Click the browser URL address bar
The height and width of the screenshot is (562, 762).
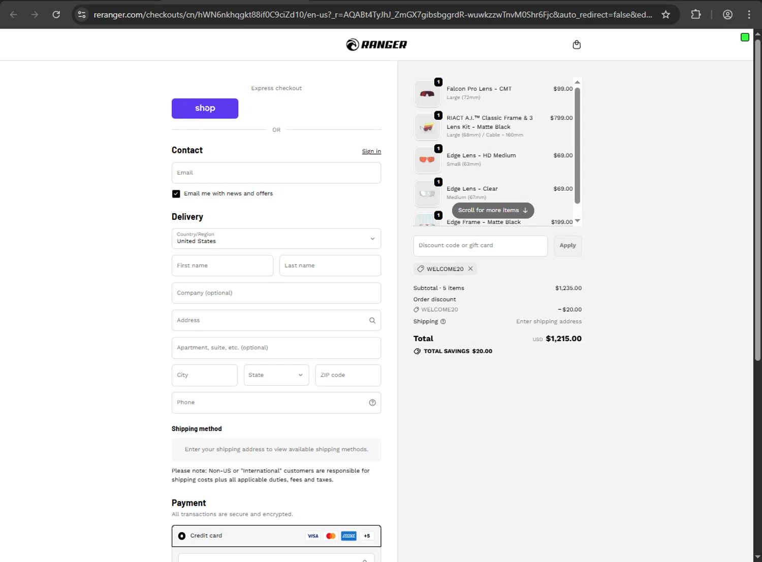(x=373, y=15)
